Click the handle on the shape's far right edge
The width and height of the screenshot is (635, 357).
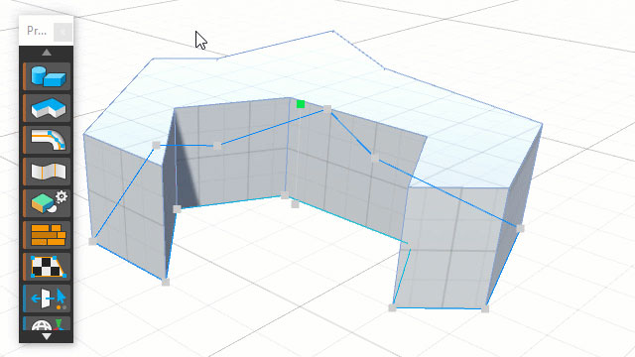coord(520,229)
